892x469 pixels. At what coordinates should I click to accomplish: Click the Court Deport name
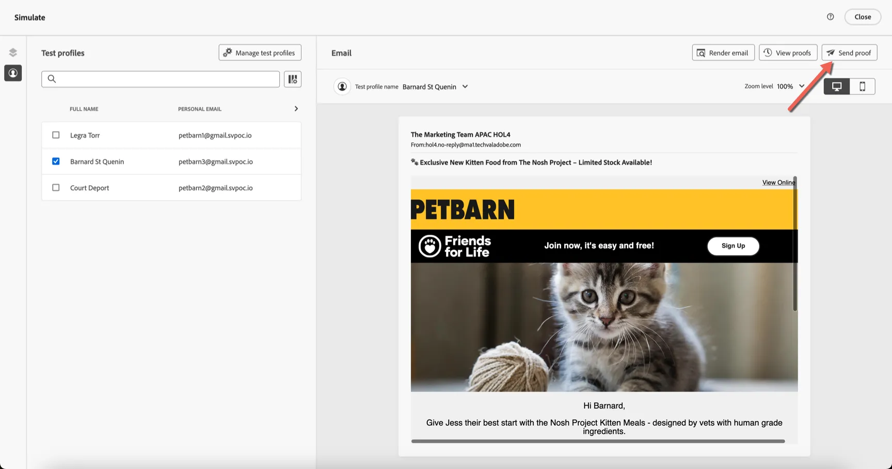(90, 188)
